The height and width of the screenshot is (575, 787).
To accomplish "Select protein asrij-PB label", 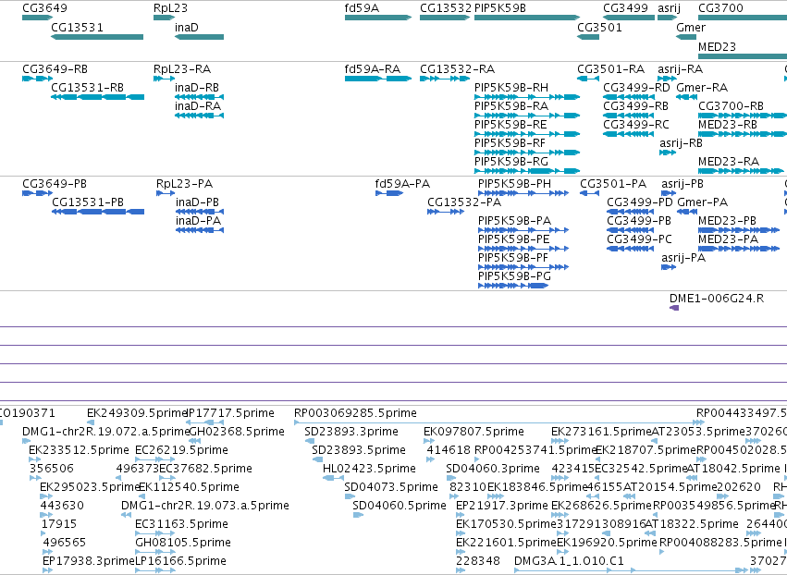I will coord(682,184).
